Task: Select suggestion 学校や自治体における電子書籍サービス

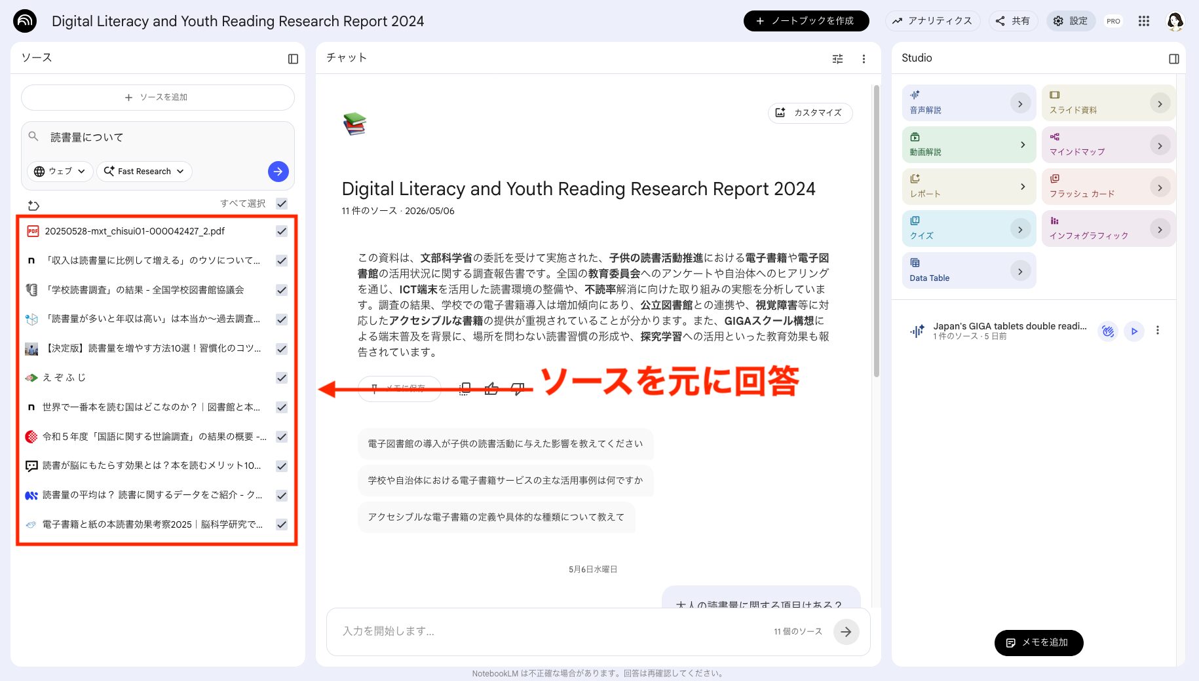Action: (505, 481)
